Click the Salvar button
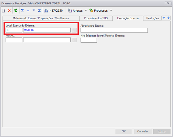Image resolution: width=173 pixels, height=137 pixels. (x=162, y=131)
